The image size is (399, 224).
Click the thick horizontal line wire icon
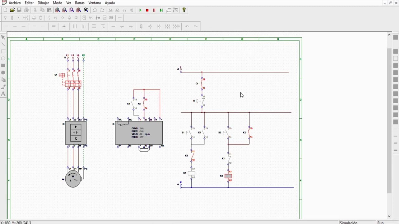(x=54, y=26)
